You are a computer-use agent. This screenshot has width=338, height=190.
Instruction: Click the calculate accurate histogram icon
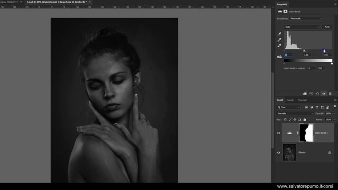pyautogui.click(x=279, y=57)
